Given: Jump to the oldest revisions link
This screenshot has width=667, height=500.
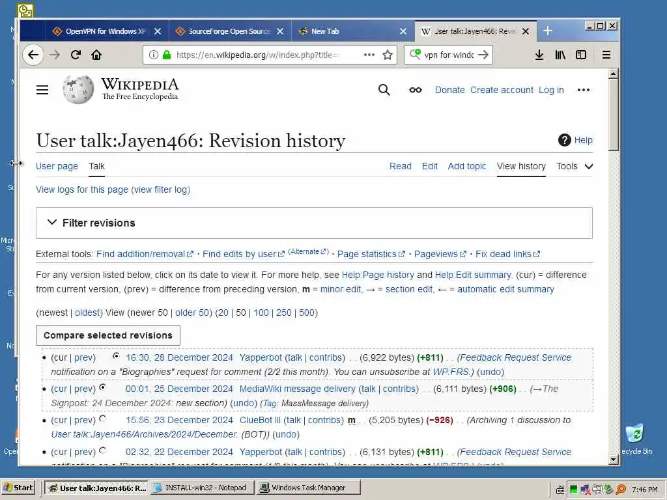Looking at the screenshot, I should point(87,312).
